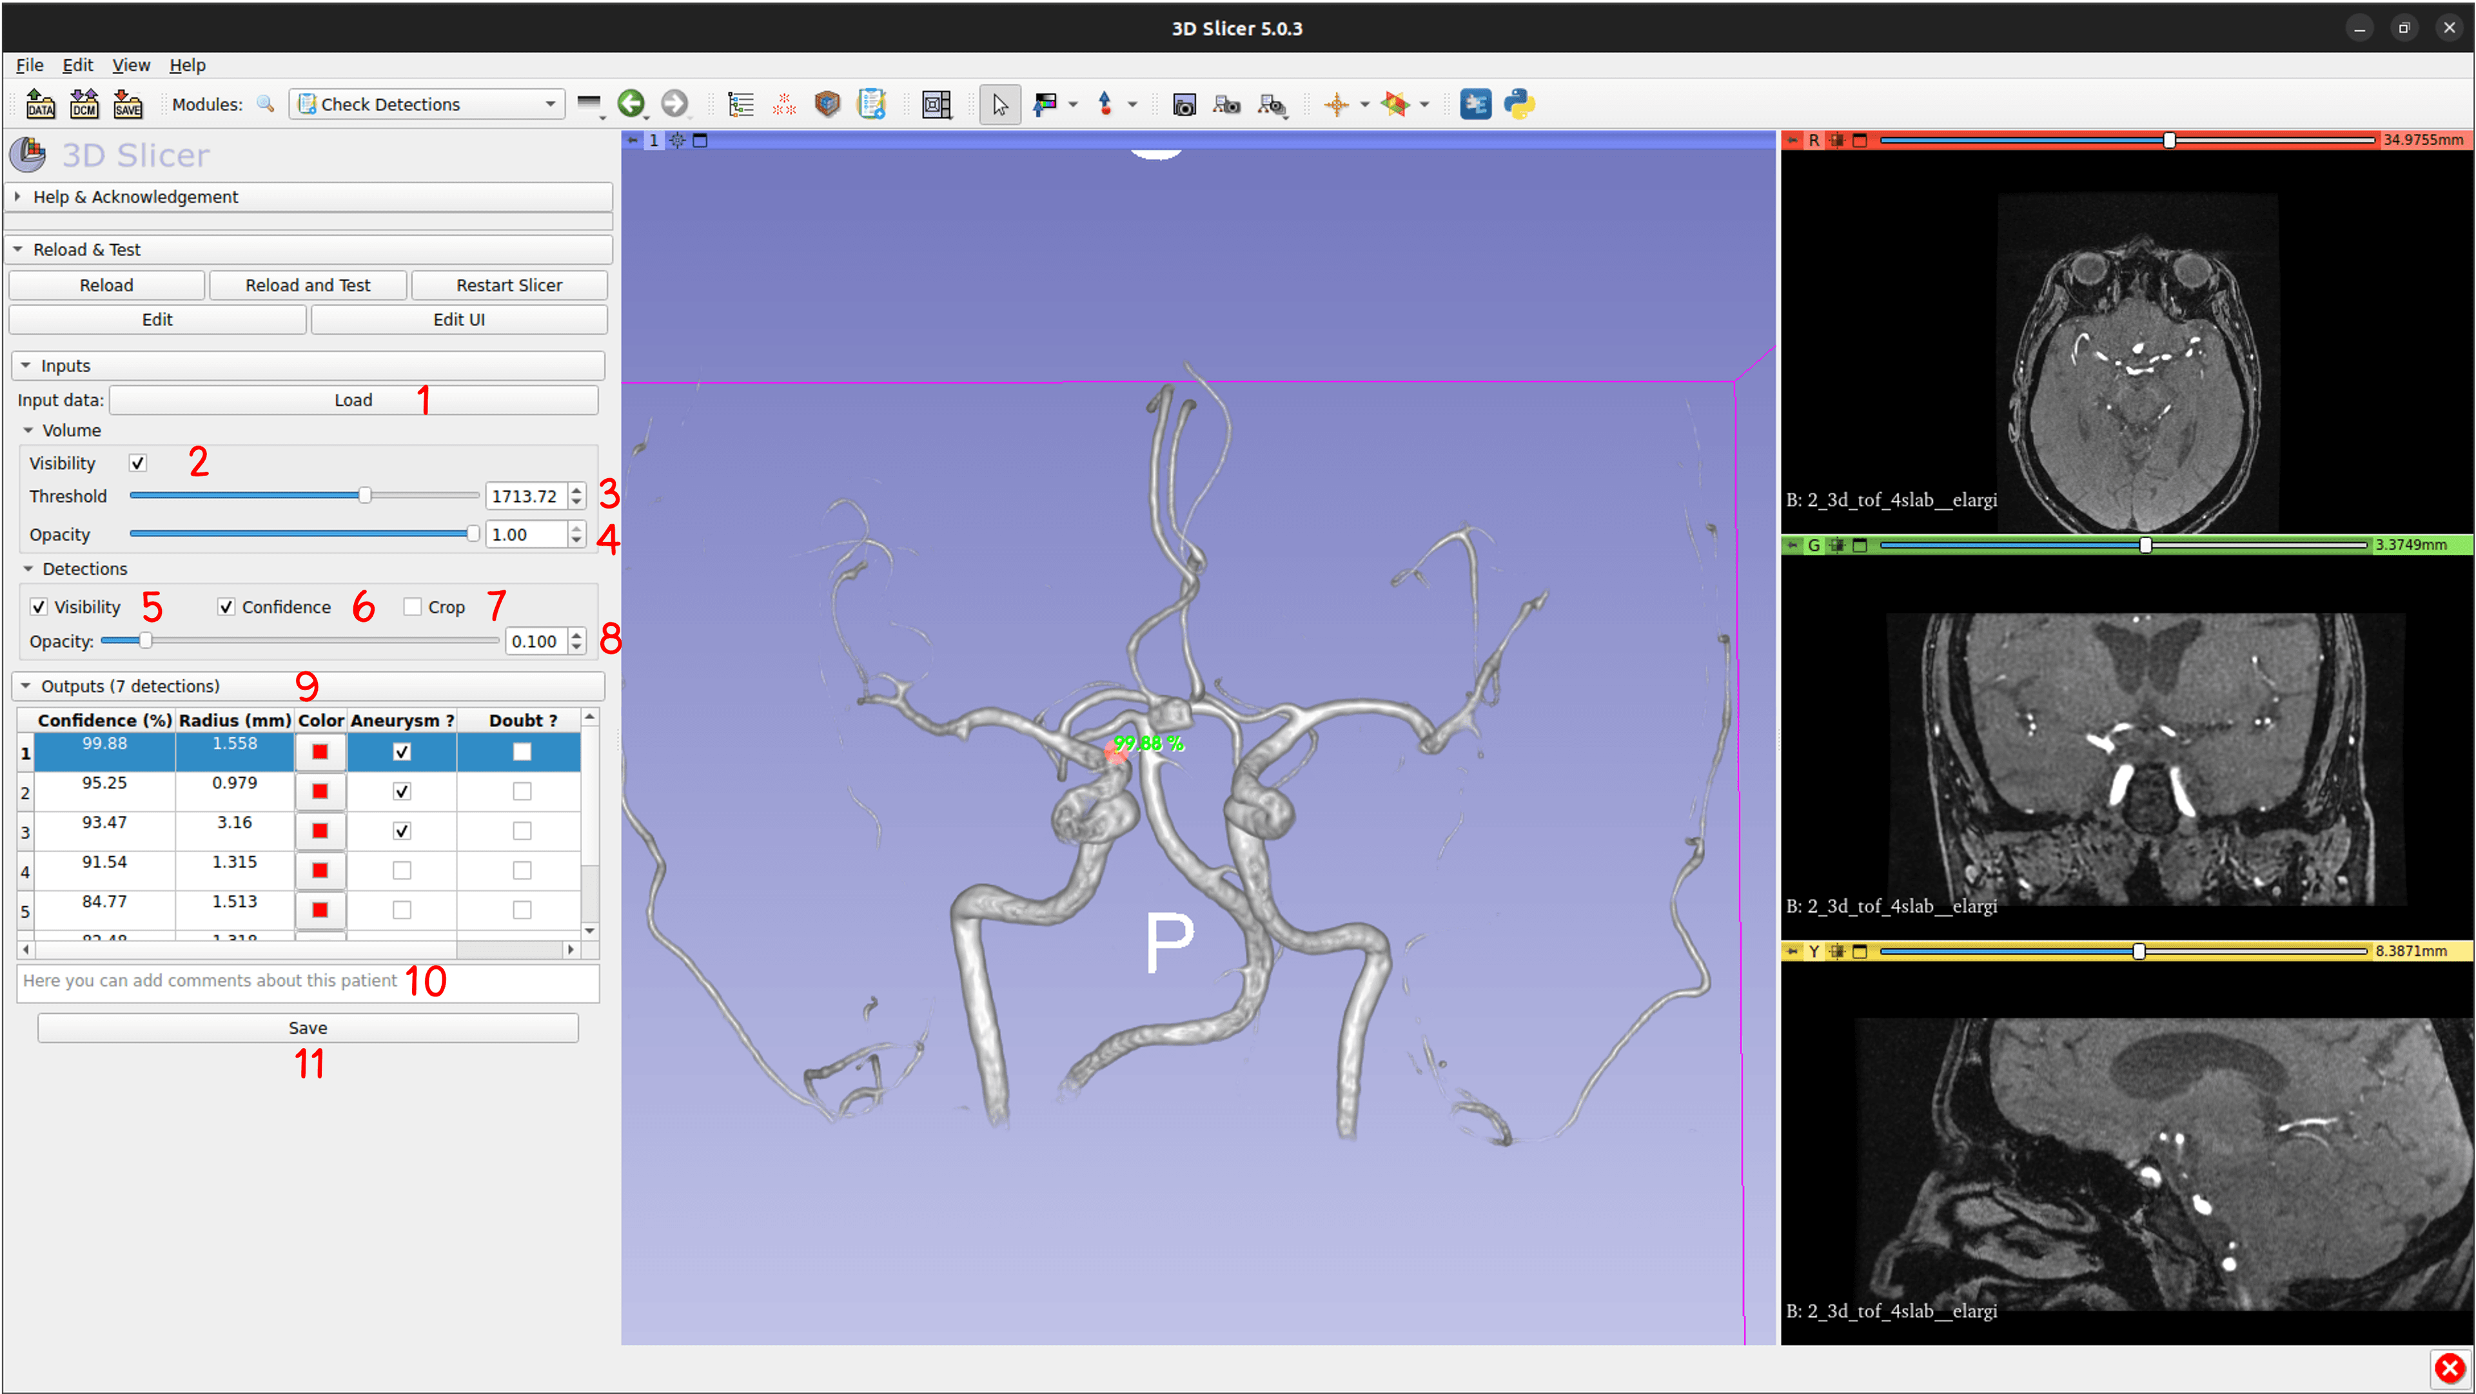Image resolution: width=2476 pixels, height=1394 pixels.
Task: Click the SAVE scene icon
Action: click(129, 104)
